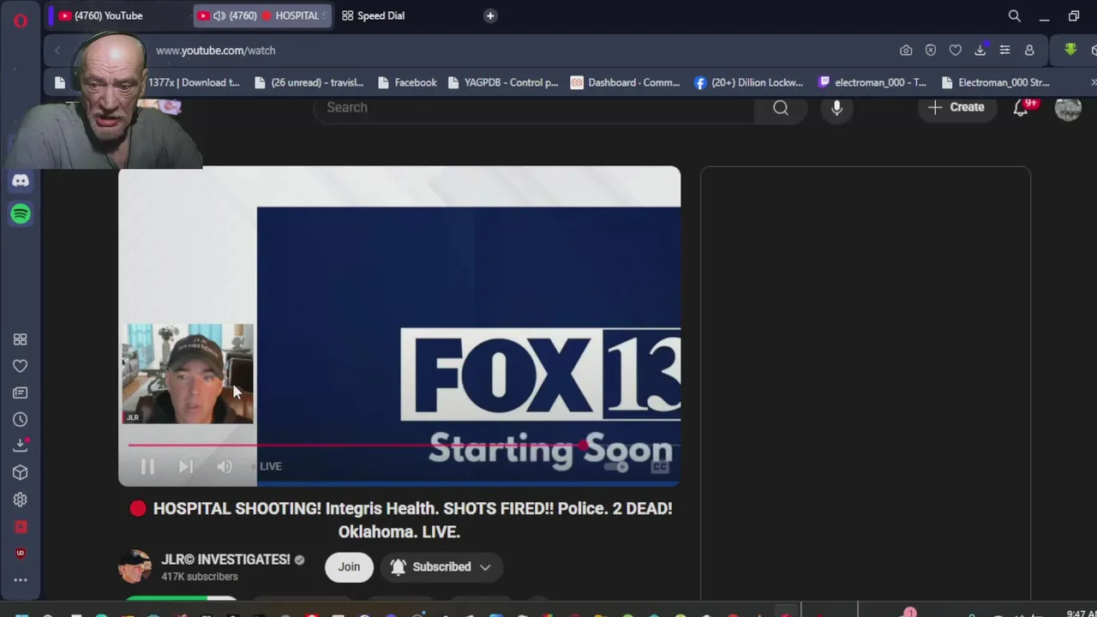Switch to the HOSPITAL video tab
1097x617 pixels.
(x=263, y=15)
